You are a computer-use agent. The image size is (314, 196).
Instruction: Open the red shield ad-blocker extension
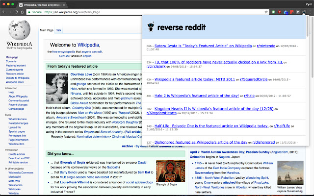pos(280,12)
